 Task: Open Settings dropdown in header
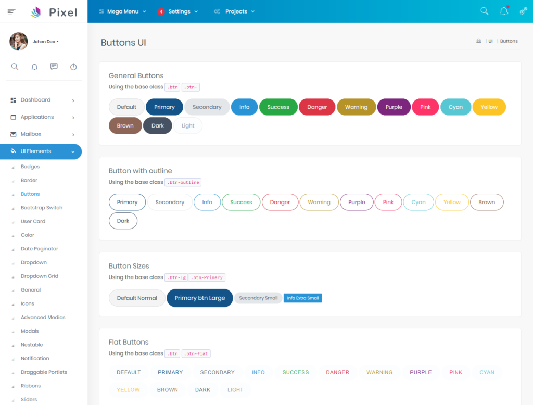click(178, 11)
